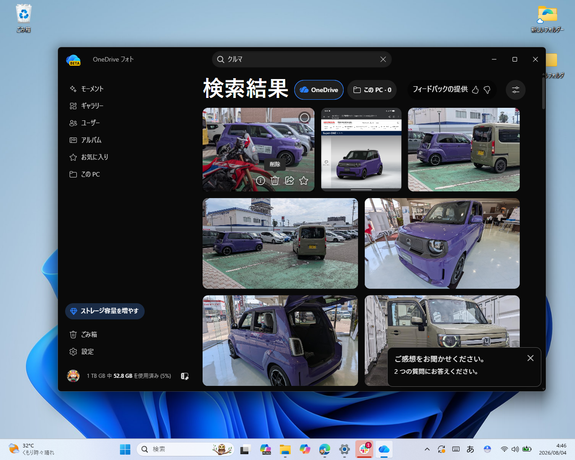
Task: Delete the first photo with trash icon
Action: pyautogui.click(x=275, y=181)
